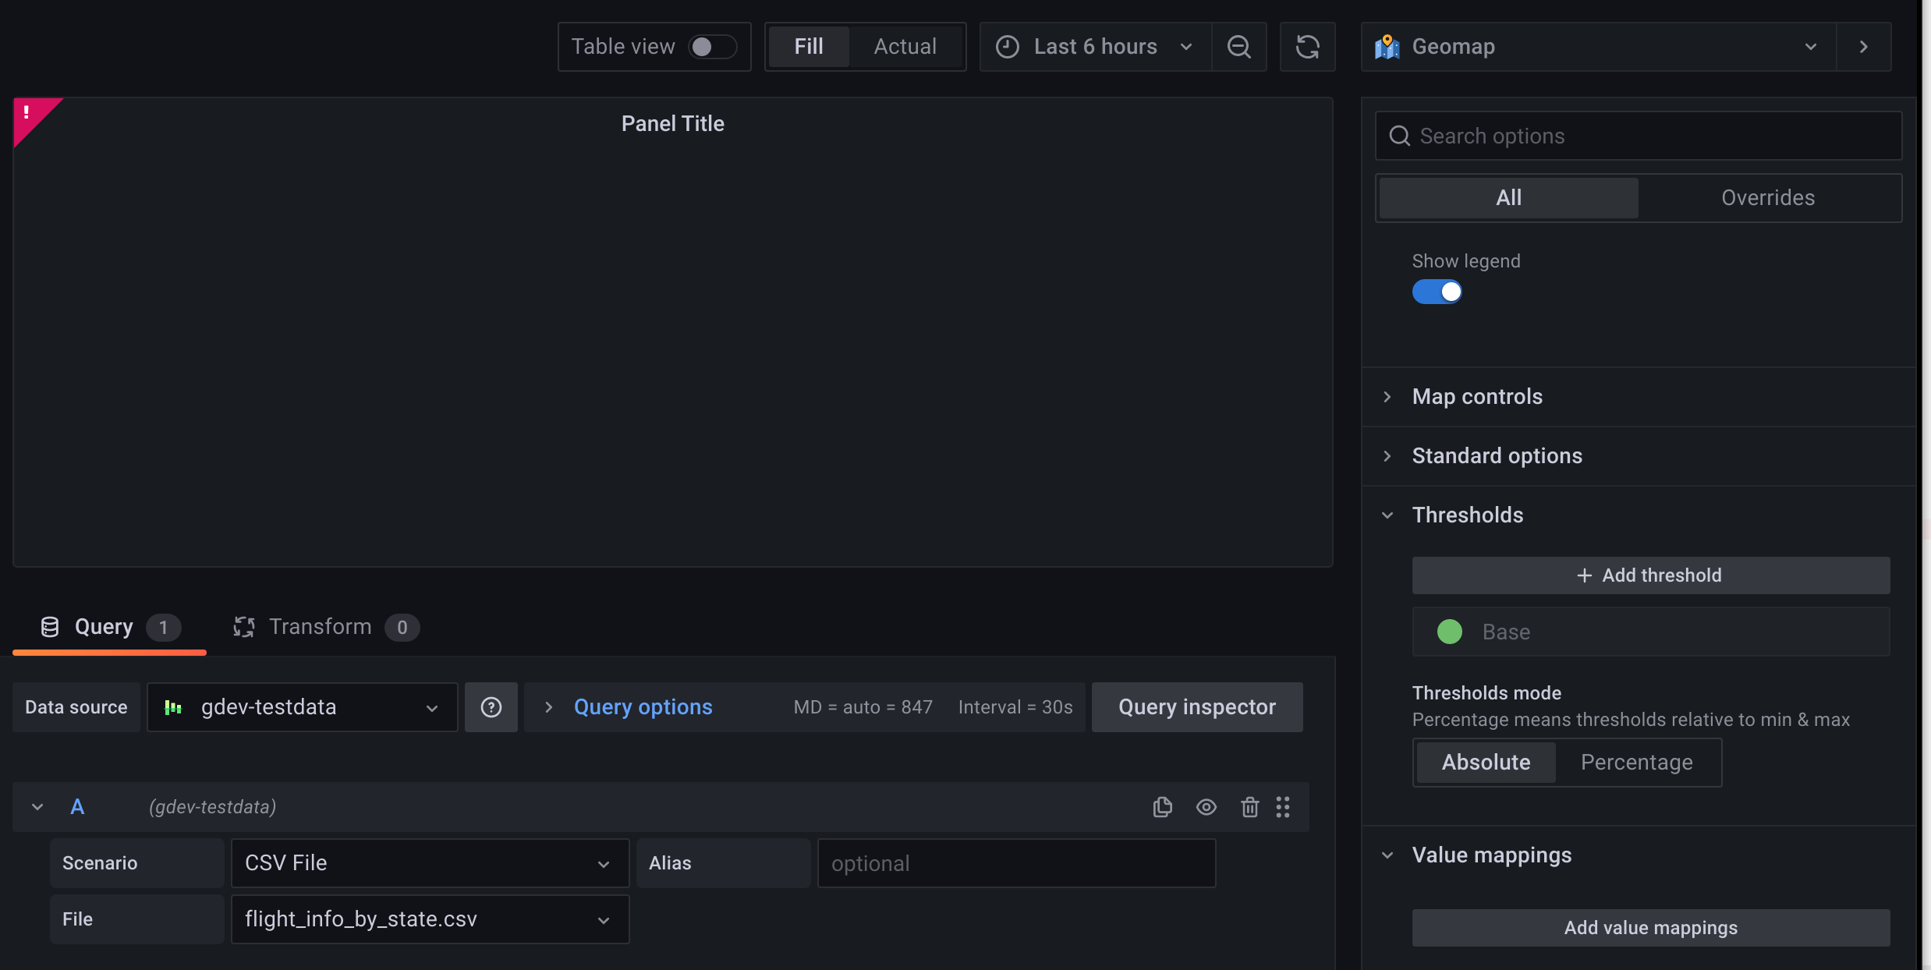Click the refresh dashboard icon
Viewport: 1931px width, 970px height.
point(1307,47)
